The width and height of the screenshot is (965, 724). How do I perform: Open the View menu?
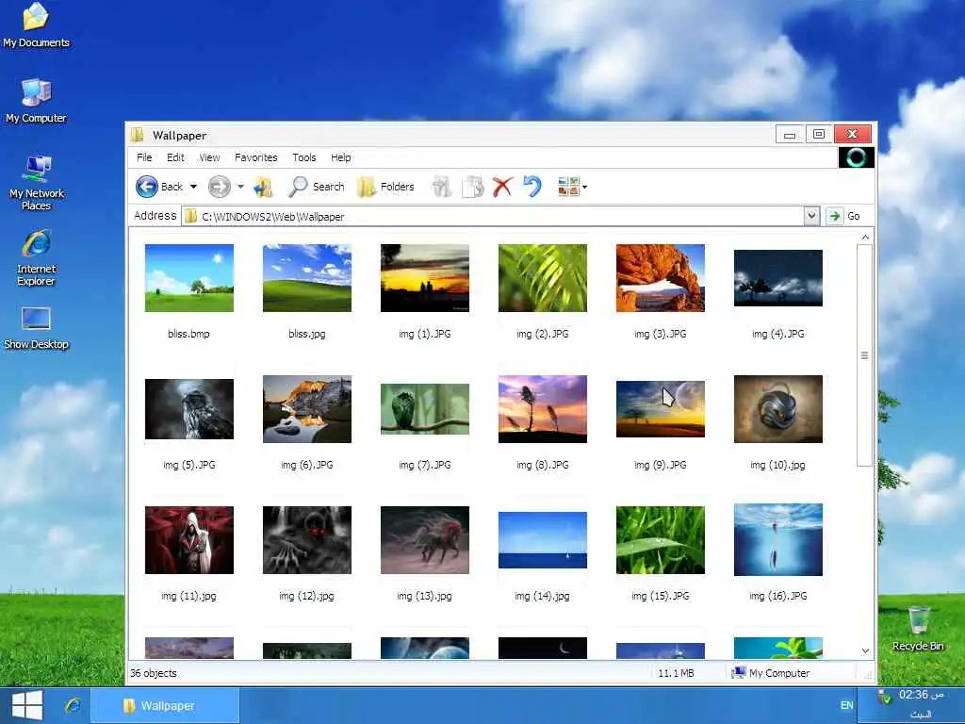[x=209, y=157]
